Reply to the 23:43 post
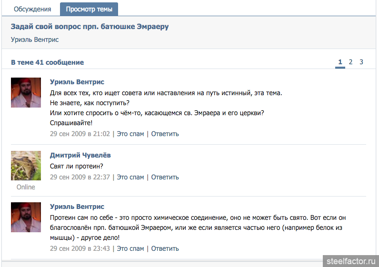The width and height of the screenshot is (379, 267). point(165,248)
